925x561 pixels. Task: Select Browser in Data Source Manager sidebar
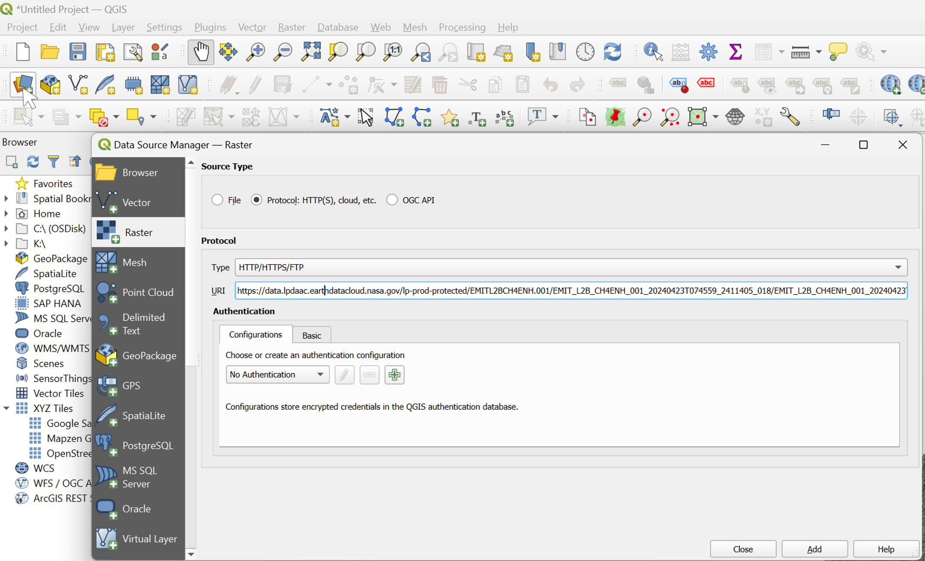[138, 173]
